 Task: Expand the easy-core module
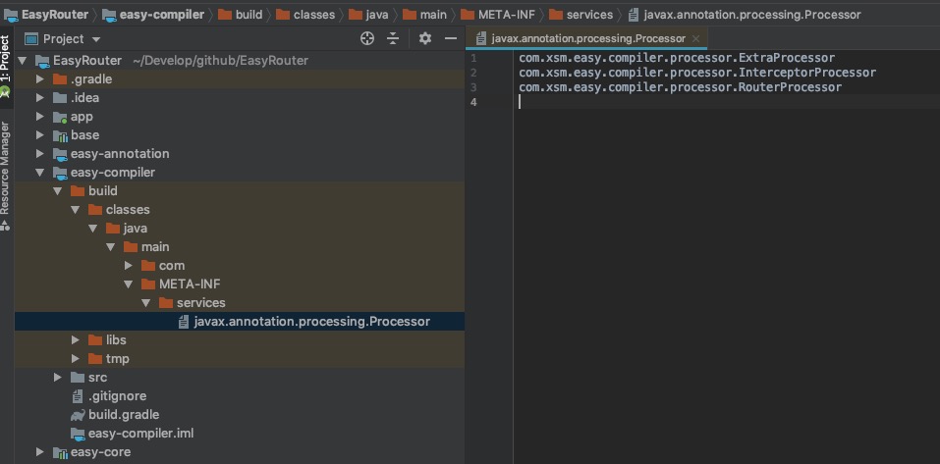pos(40,452)
